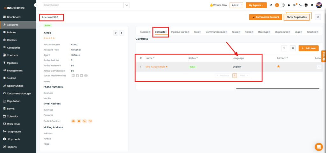Screen dimensions: 326x153
Task: Click the chat support bubble icon
Action: pyautogui.click(x=318, y=147)
